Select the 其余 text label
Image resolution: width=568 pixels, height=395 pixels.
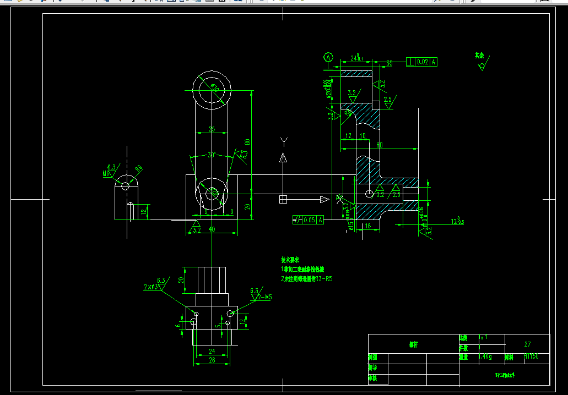pyautogui.click(x=479, y=56)
